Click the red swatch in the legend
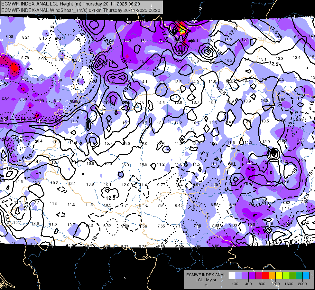 click(x=265, y=276)
